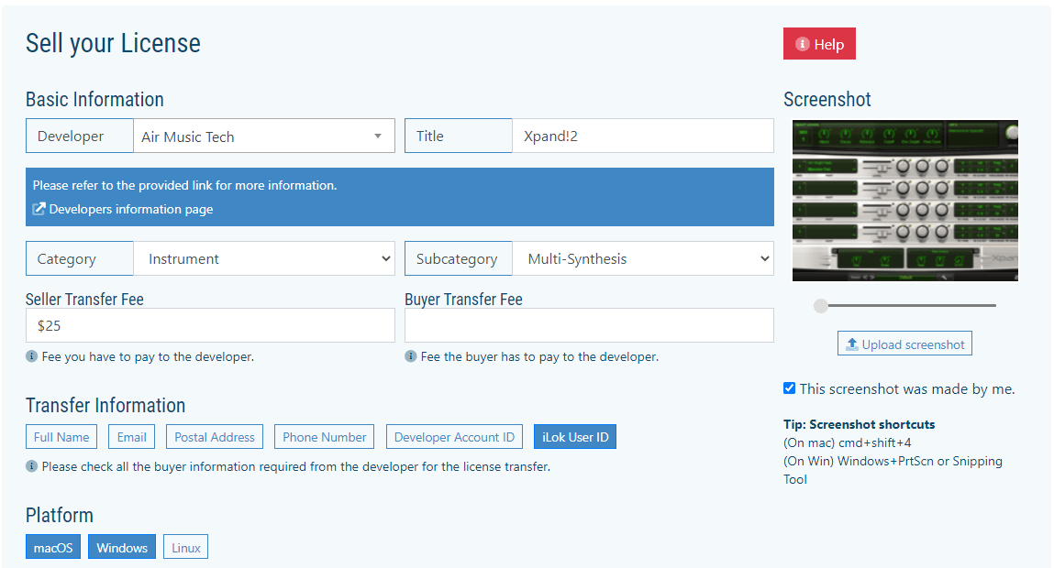Open the Developer dropdown showing Air Music Tech
The width and height of the screenshot is (1054, 568).
tap(263, 136)
